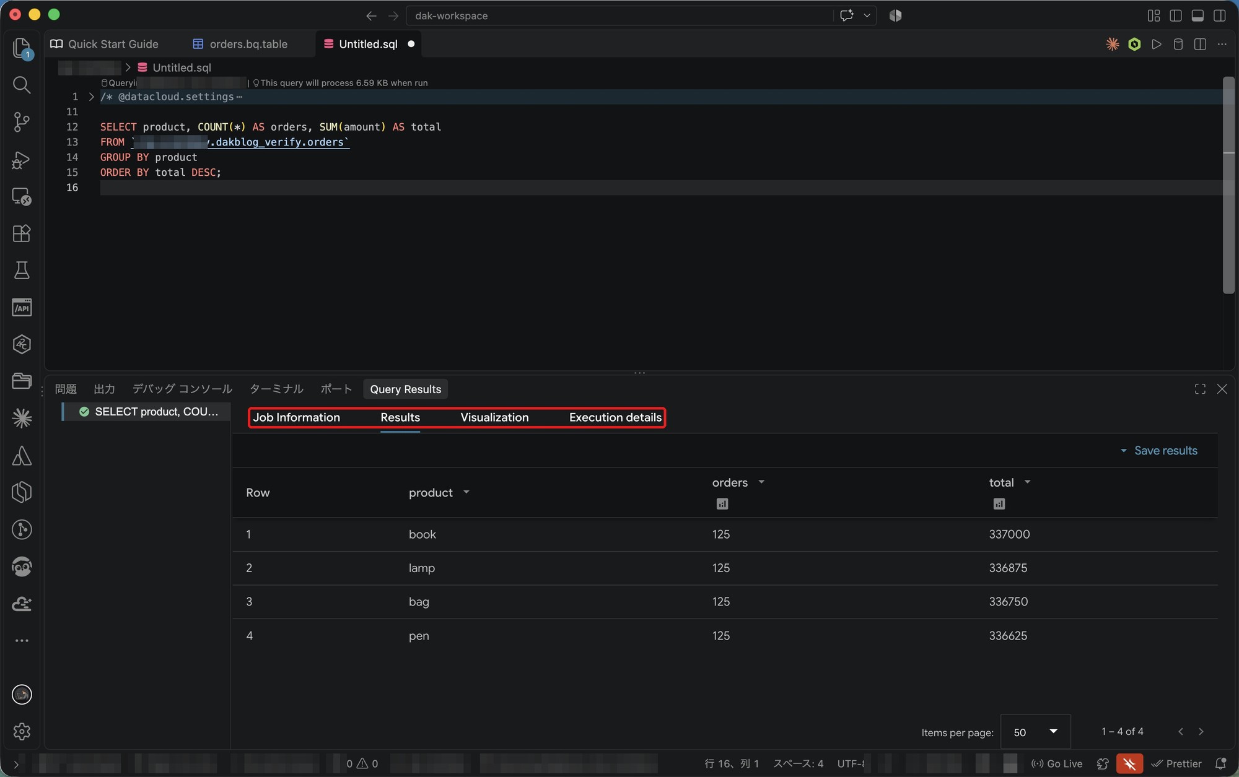Click Prettier in status bar

tap(1176, 764)
